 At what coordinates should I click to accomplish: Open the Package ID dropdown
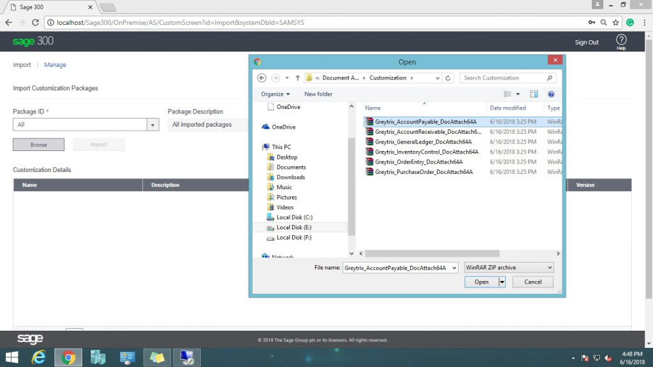[153, 124]
